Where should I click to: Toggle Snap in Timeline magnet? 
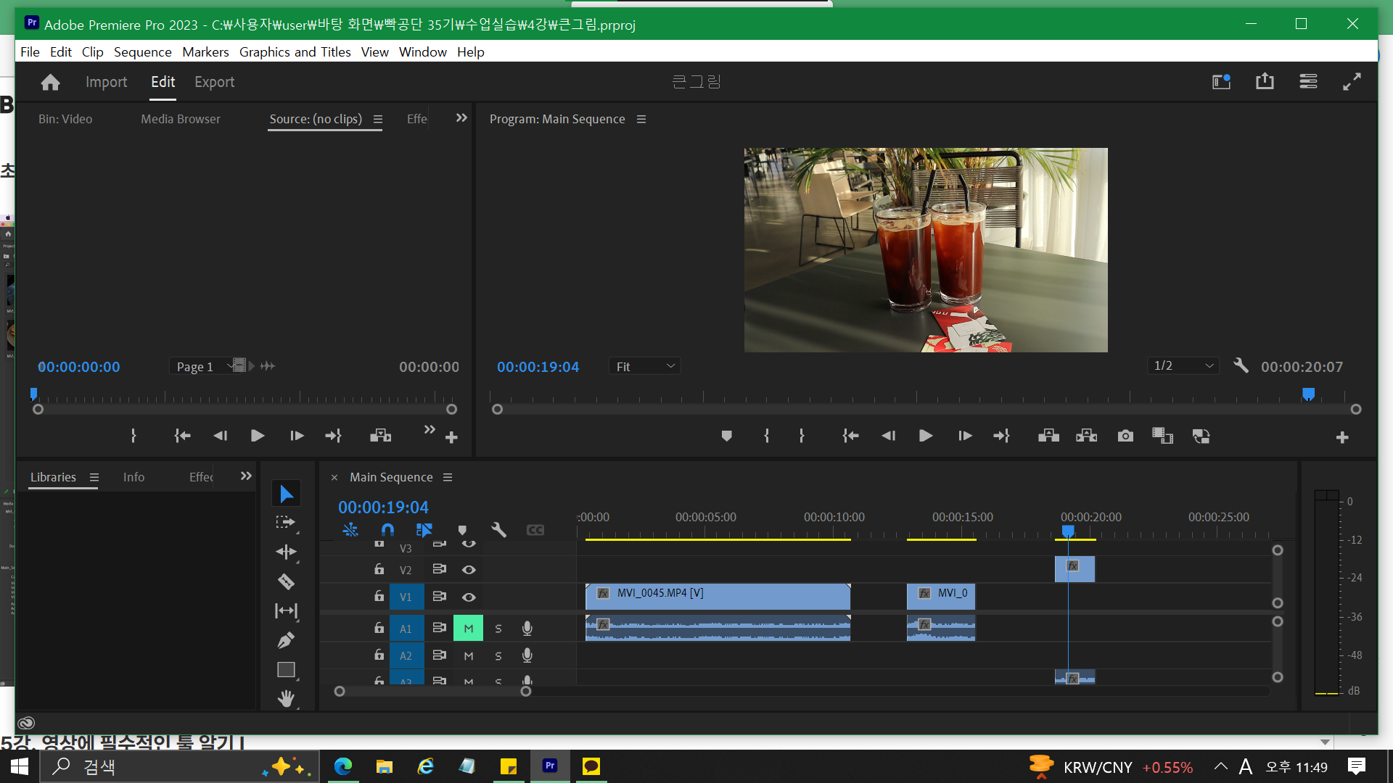pos(387,530)
